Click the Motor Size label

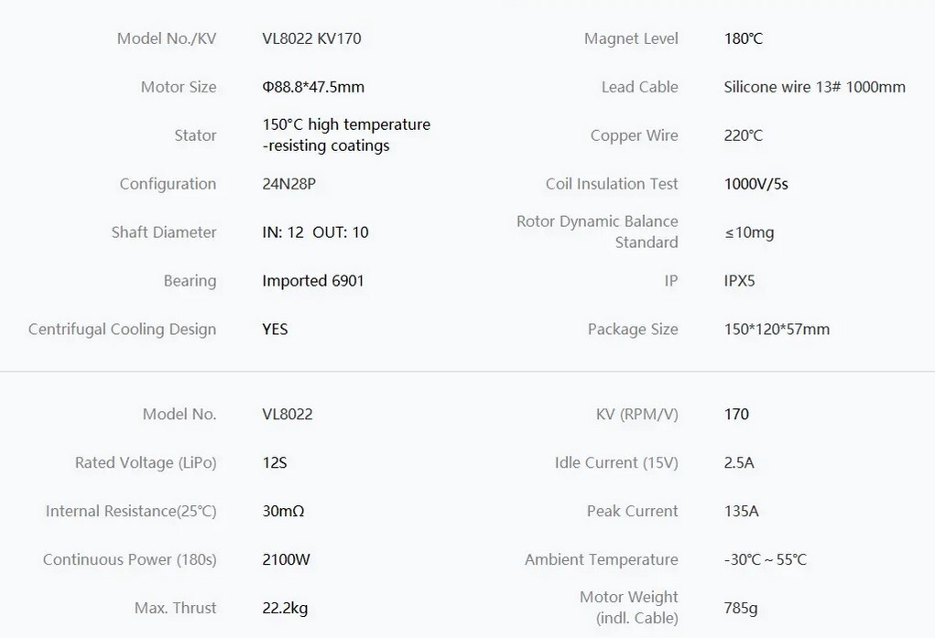pos(179,87)
